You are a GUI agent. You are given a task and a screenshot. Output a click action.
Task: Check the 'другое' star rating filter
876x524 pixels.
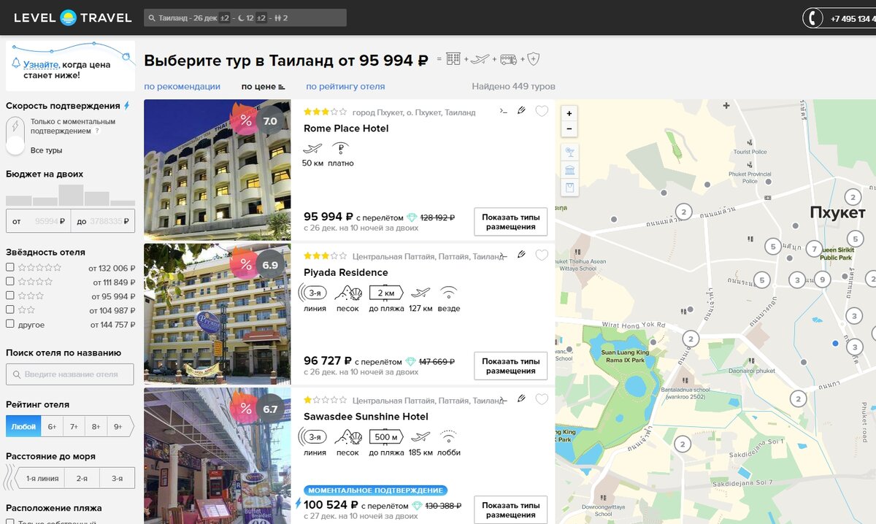pyautogui.click(x=10, y=324)
